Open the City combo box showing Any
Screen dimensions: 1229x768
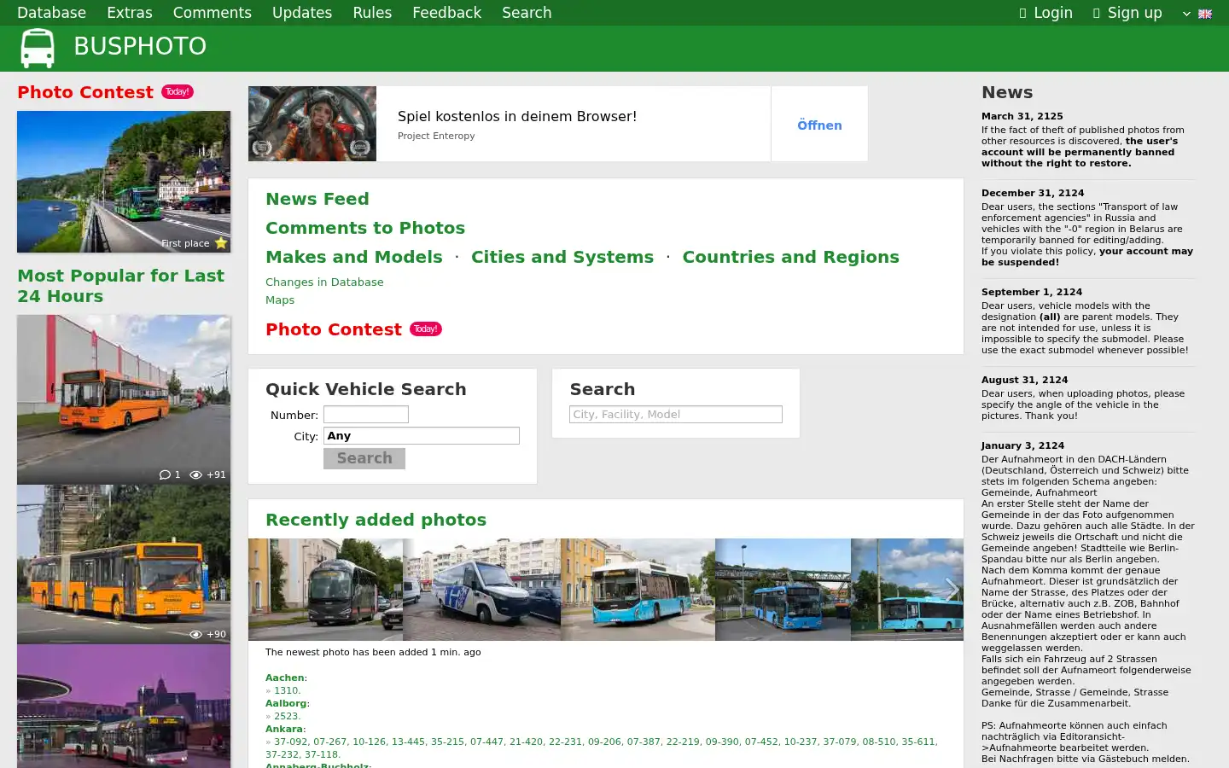pos(422,436)
